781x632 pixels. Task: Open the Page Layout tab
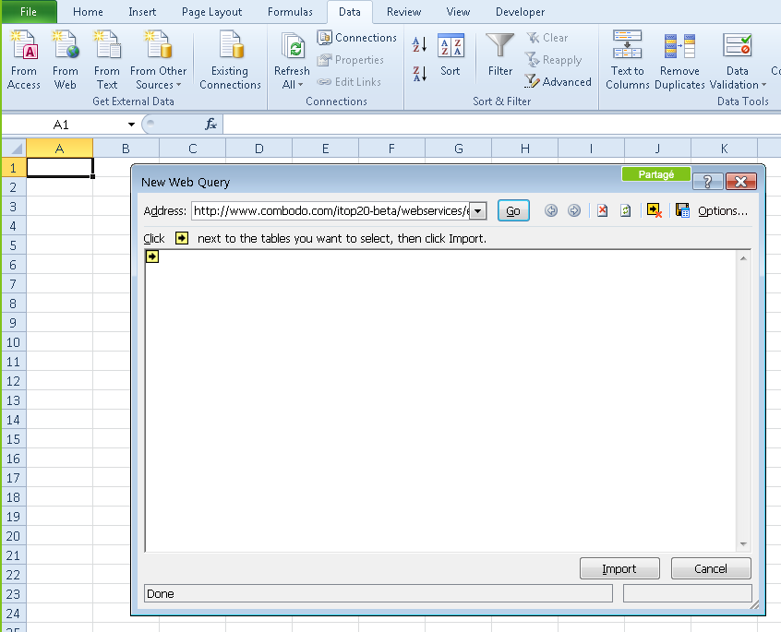click(x=211, y=12)
